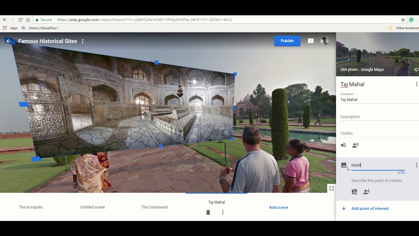Bookmark this page with the star icon

coord(403,20)
